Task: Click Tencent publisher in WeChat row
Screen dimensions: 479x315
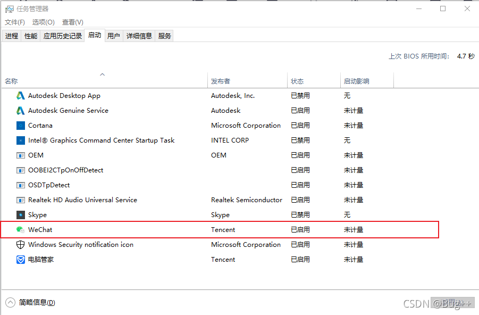Action: [223, 230]
